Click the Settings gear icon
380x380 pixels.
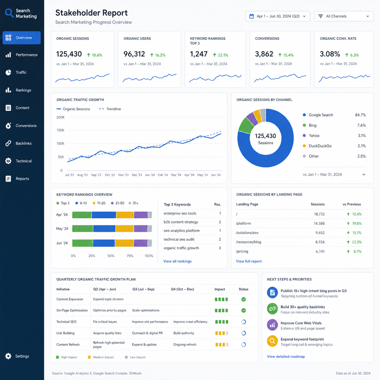[8, 356]
